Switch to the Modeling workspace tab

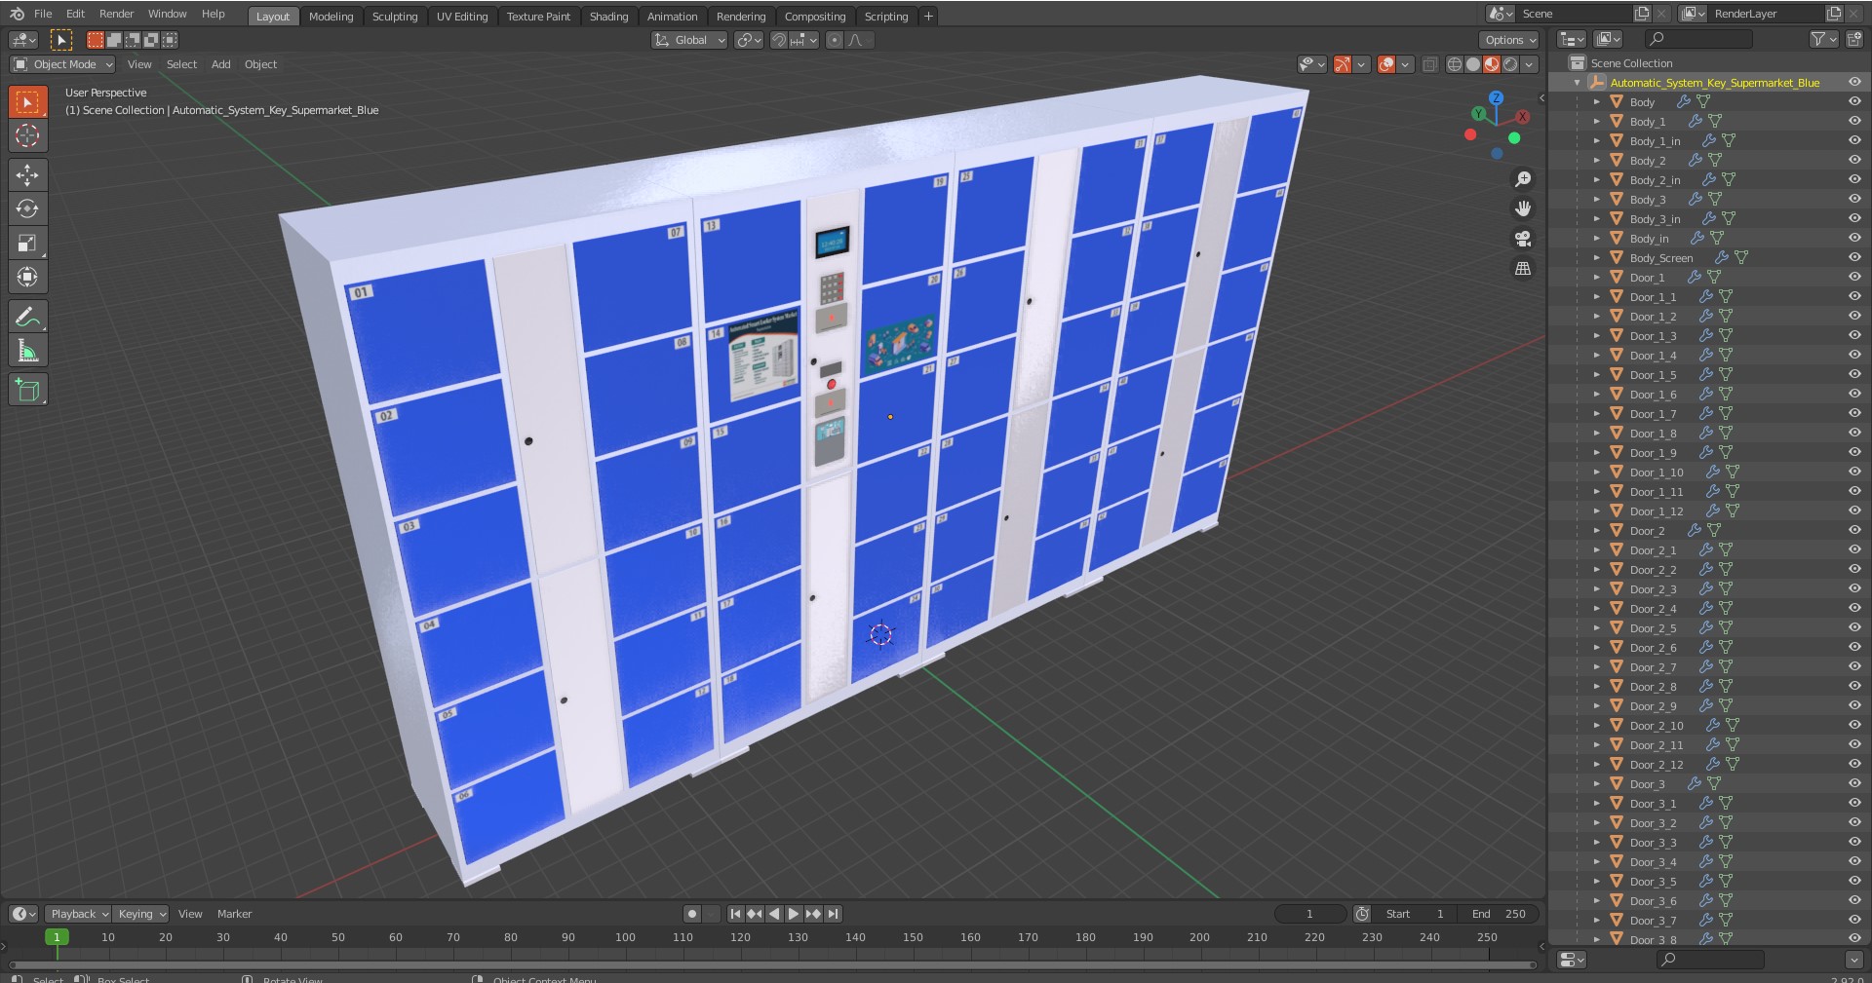pos(331,17)
